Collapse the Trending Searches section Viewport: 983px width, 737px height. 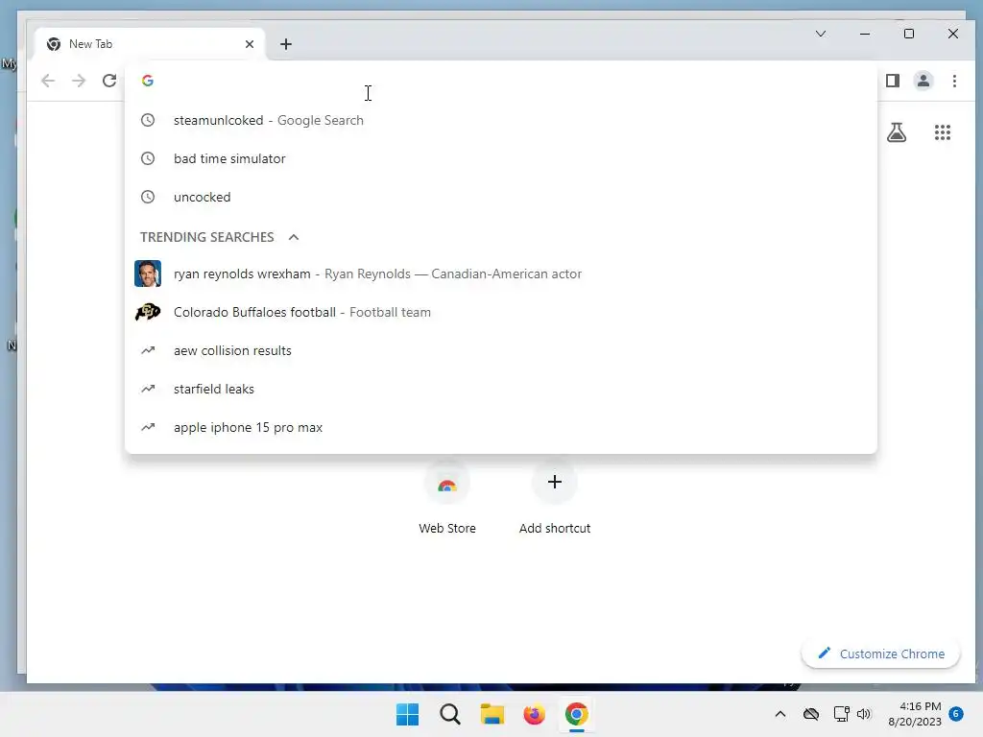point(294,238)
